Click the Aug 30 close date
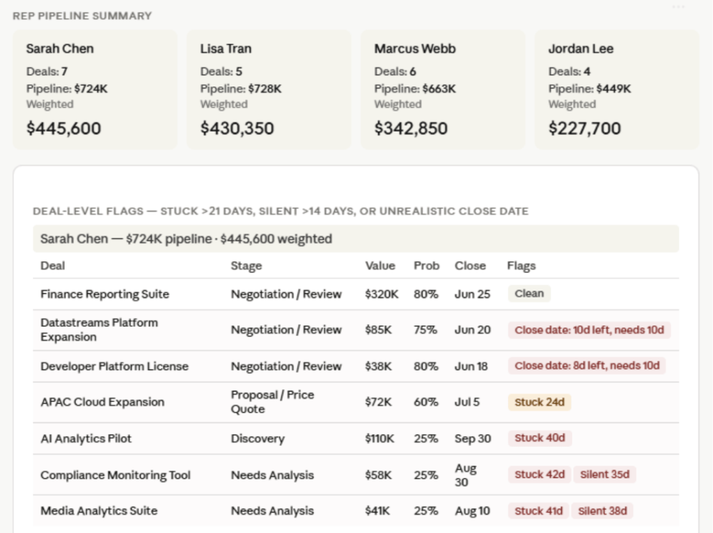The width and height of the screenshot is (713, 533). [466, 474]
